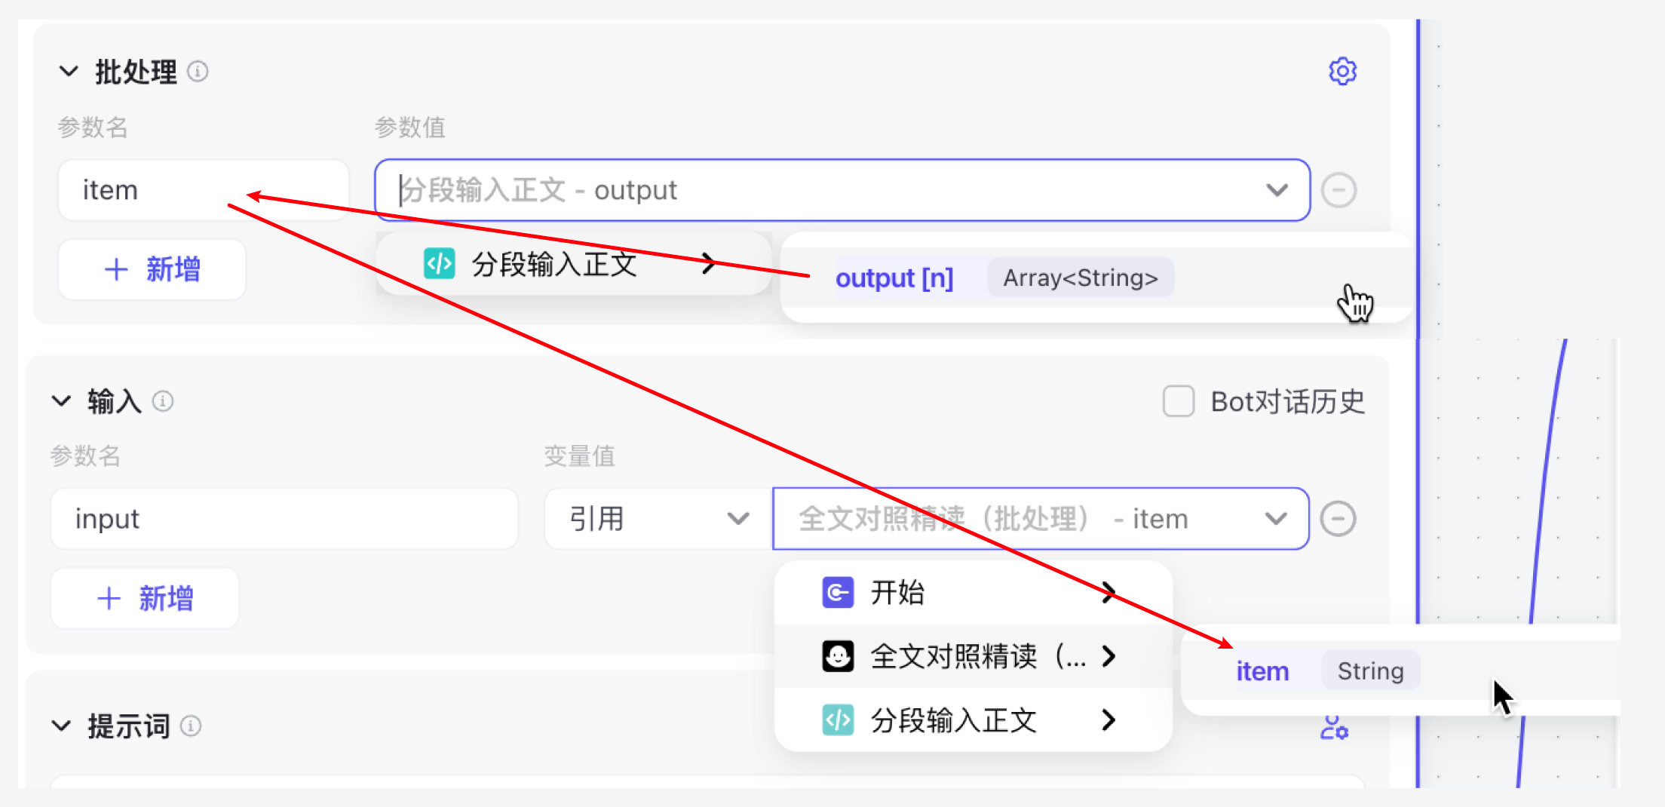Show info tooltip beside 输入 heading

pos(163,401)
